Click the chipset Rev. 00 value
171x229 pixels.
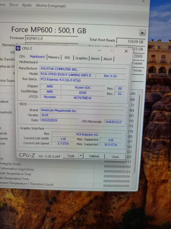coord(120,88)
